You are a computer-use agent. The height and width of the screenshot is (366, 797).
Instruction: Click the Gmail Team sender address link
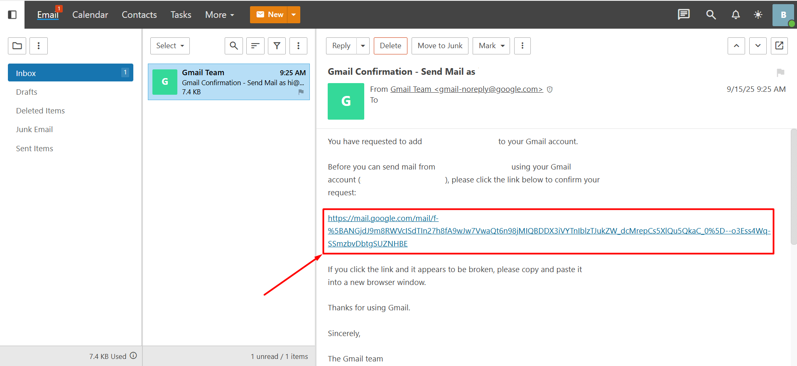pos(466,89)
